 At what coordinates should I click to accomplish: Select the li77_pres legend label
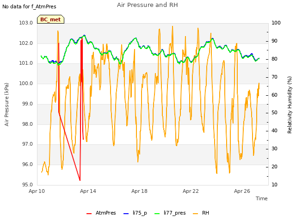175,213
